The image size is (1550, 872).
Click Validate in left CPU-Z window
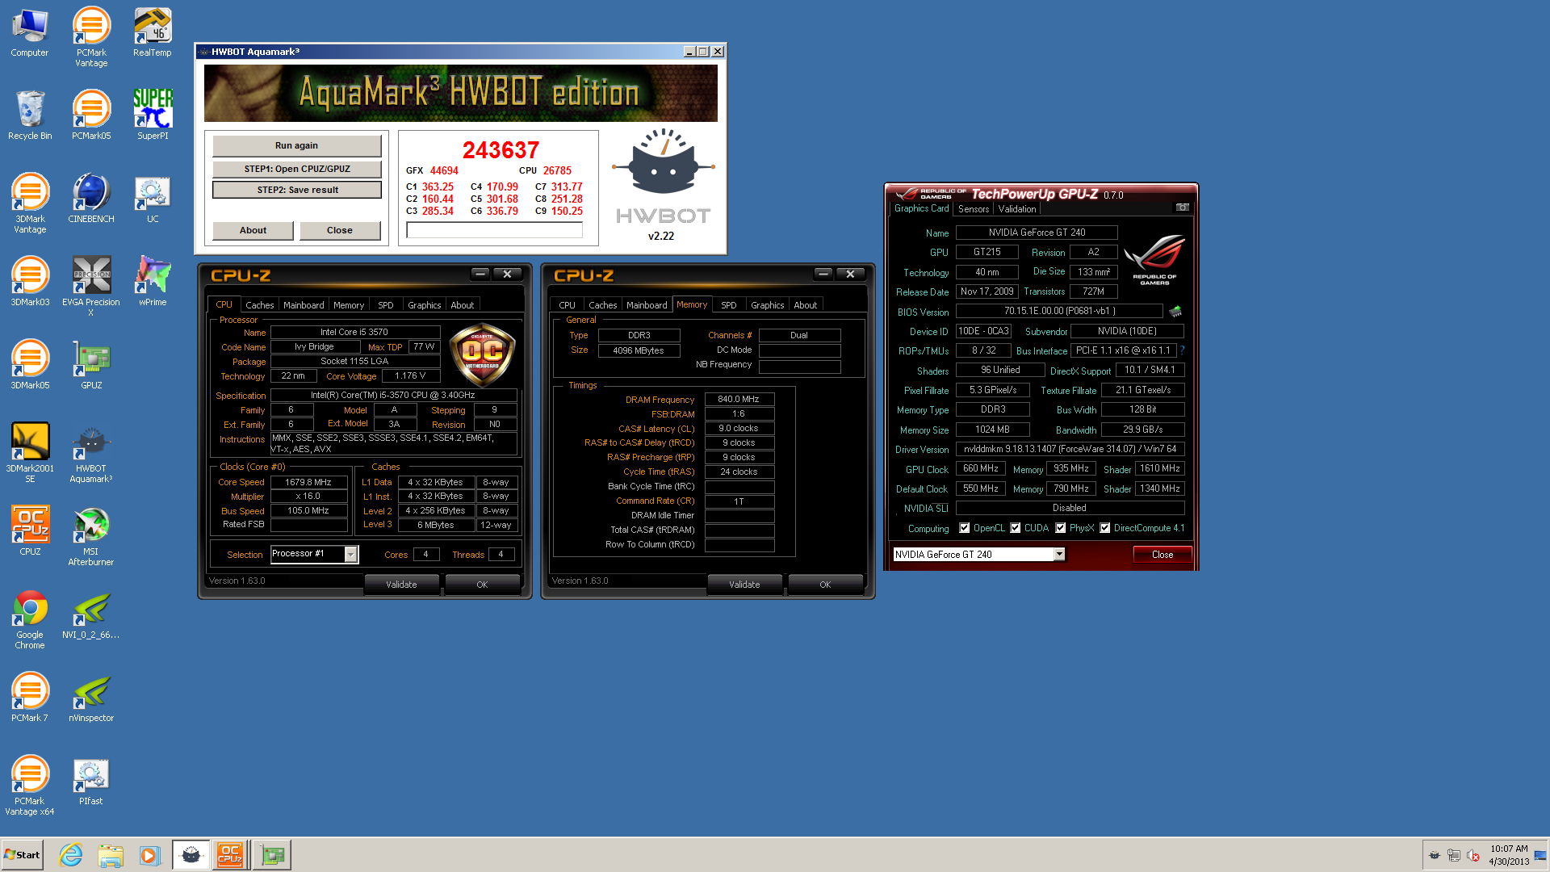401,585
